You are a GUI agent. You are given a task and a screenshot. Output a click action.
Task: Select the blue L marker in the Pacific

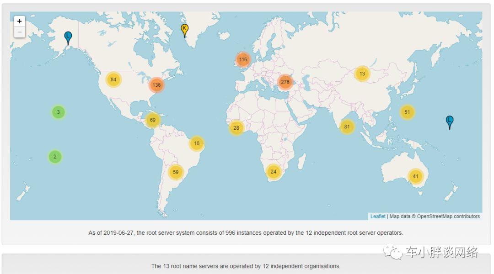[x=450, y=122]
